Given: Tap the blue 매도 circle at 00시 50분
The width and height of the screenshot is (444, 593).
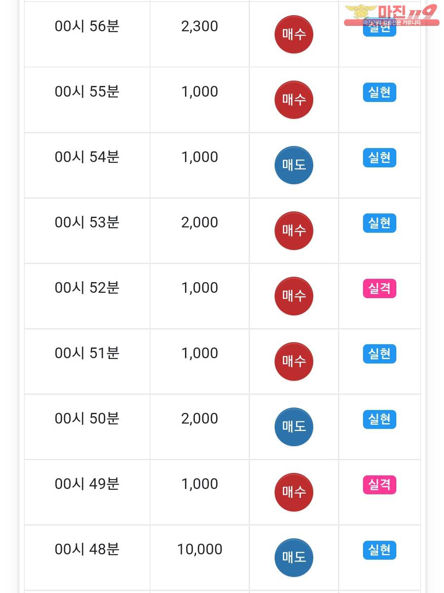Looking at the screenshot, I should pos(294,427).
